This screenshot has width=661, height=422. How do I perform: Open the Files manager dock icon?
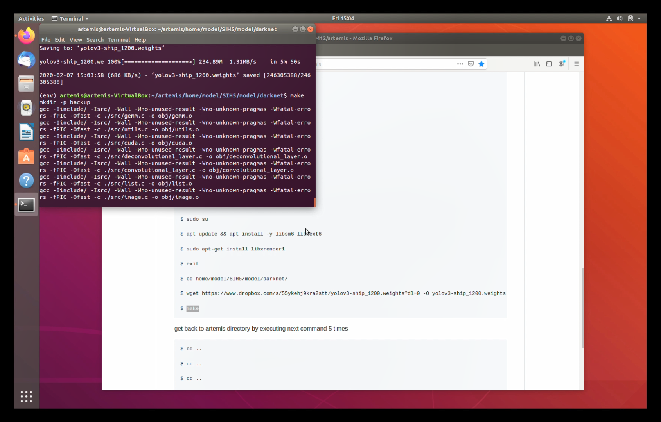pyautogui.click(x=26, y=84)
